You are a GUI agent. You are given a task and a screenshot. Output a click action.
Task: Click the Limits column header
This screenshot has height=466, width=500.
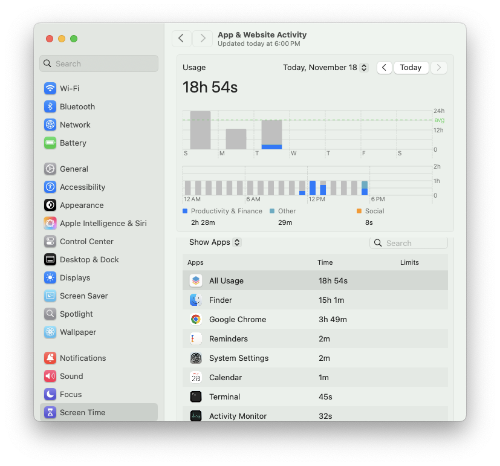point(409,262)
